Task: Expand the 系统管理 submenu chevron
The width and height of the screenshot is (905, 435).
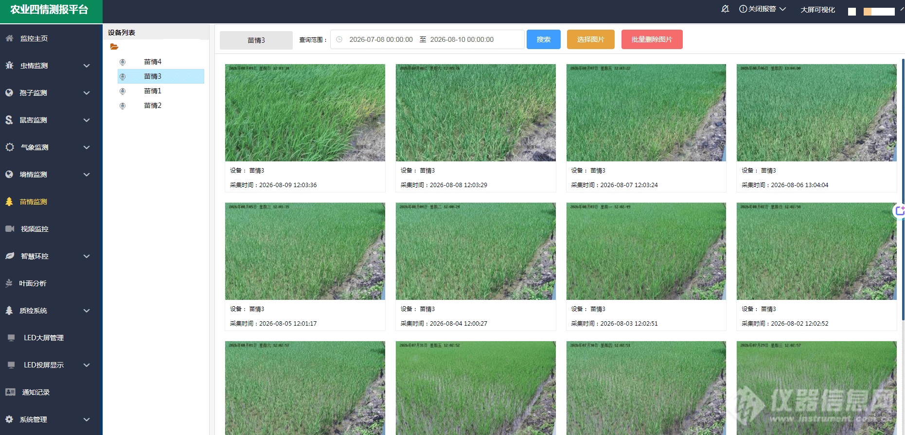Action: pyautogui.click(x=87, y=419)
